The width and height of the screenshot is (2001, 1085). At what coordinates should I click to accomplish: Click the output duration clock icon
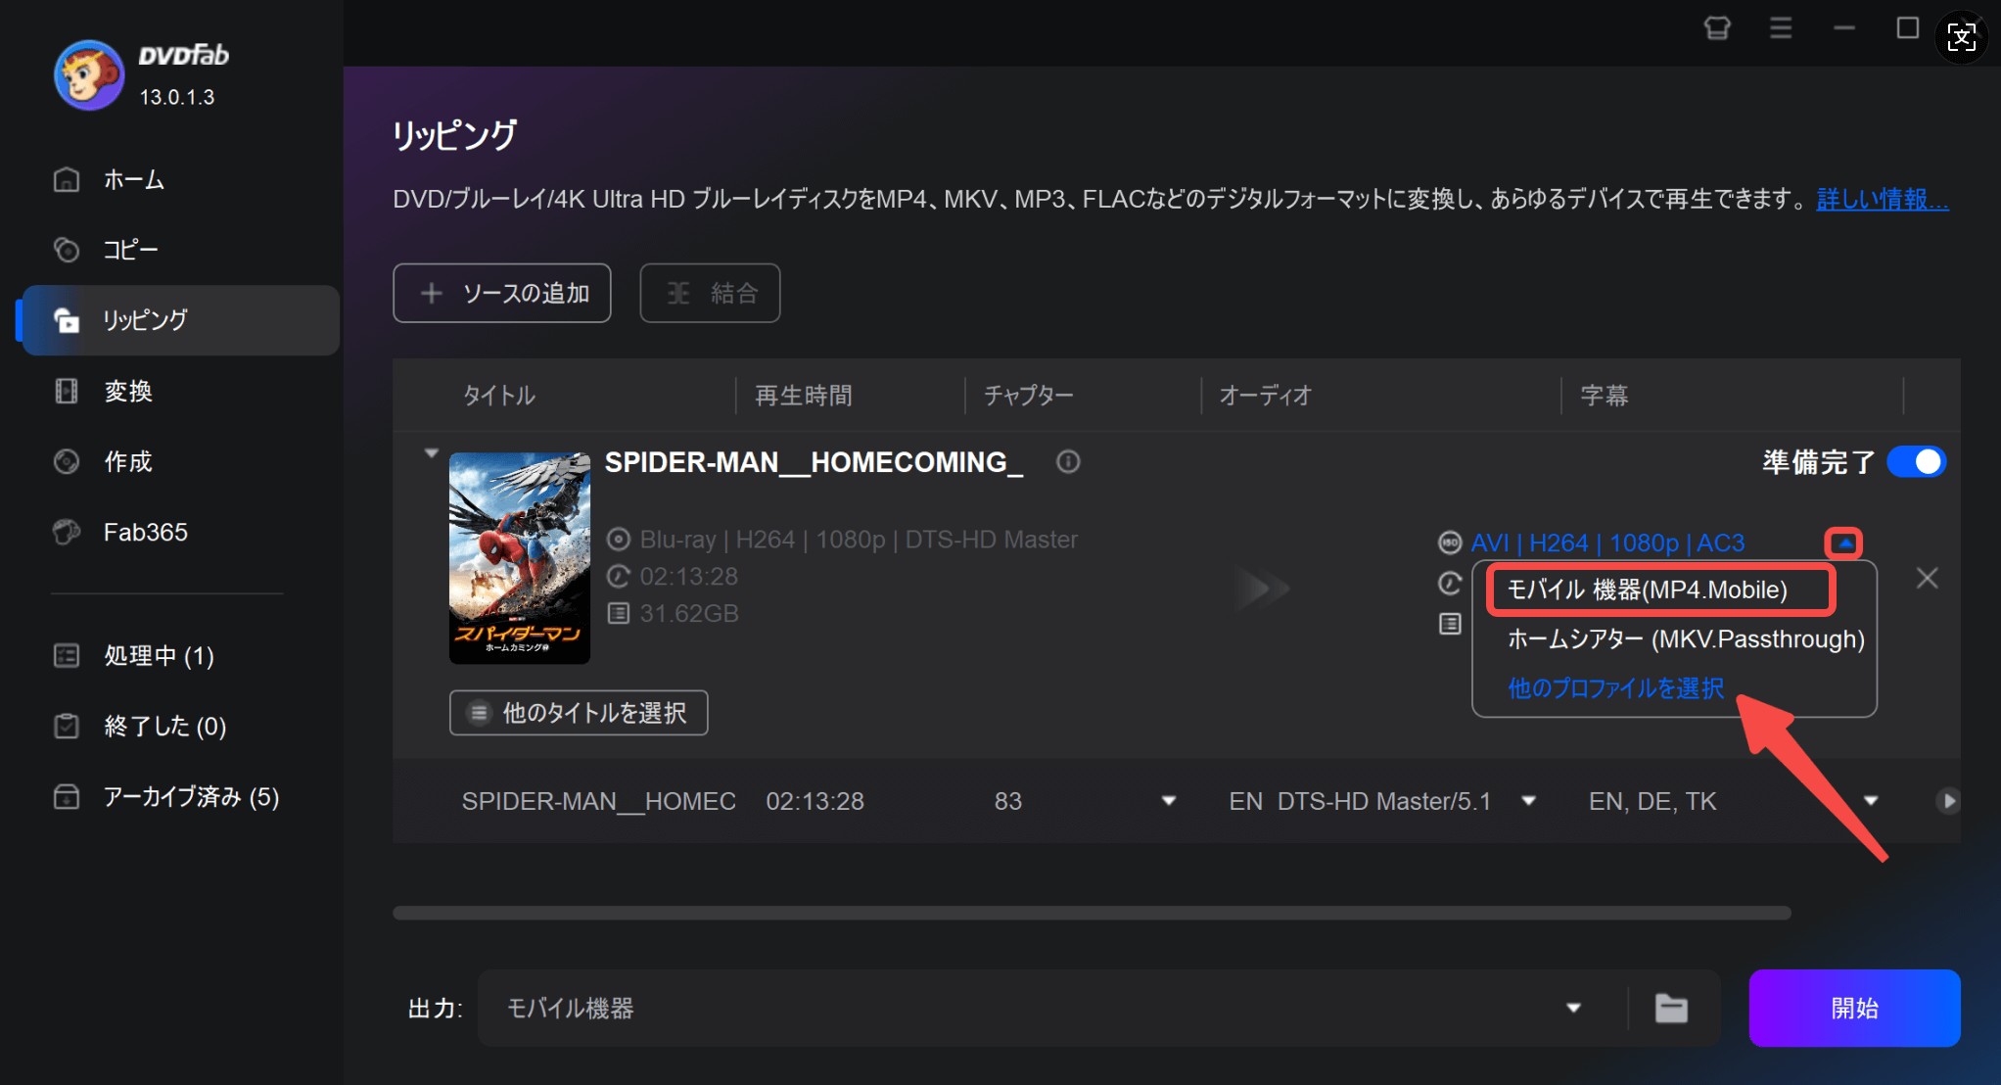(x=1450, y=584)
